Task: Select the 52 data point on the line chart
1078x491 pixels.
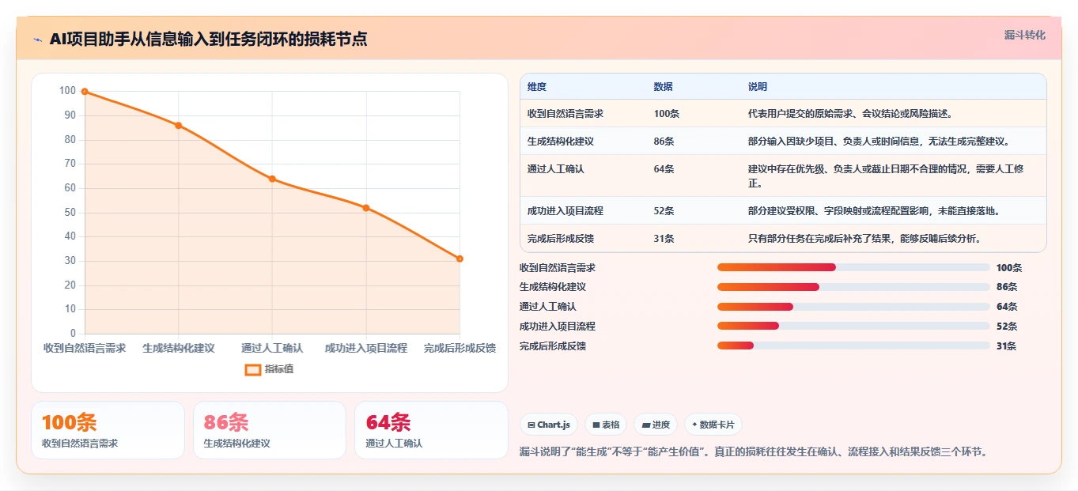Action: pos(365,208)
